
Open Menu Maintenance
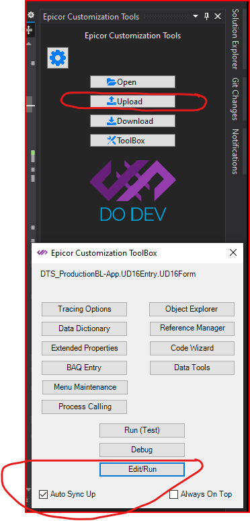click(x=85, y=387)
